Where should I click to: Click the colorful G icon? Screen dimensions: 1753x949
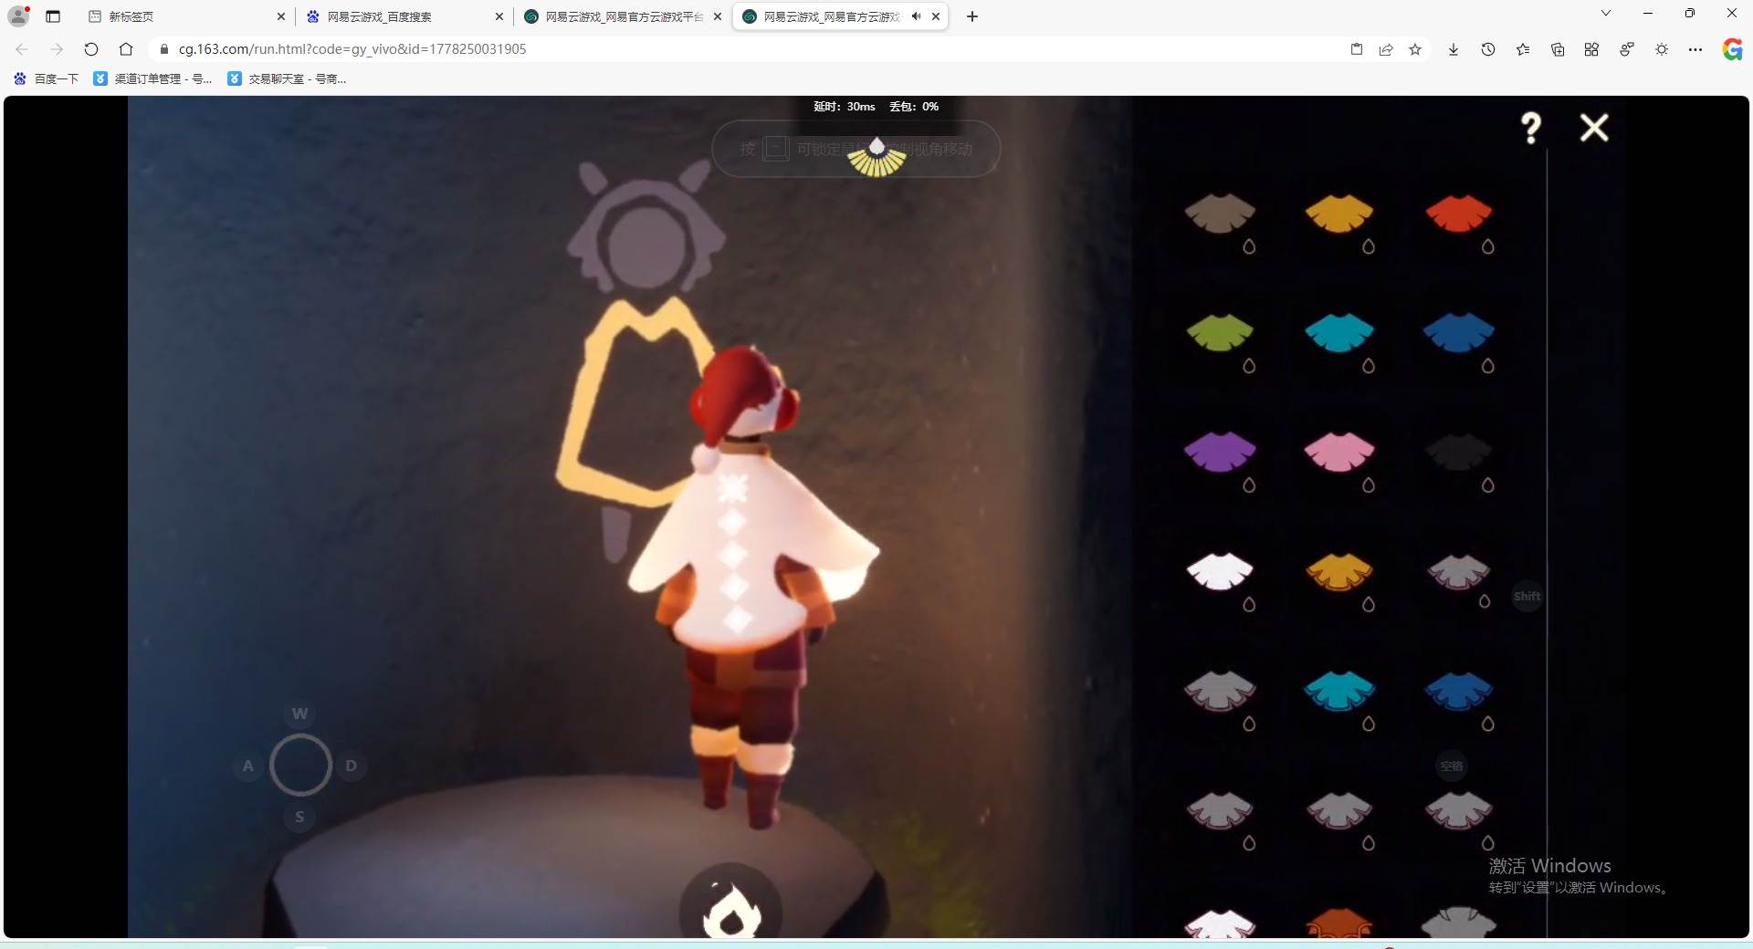[1732, 49]
